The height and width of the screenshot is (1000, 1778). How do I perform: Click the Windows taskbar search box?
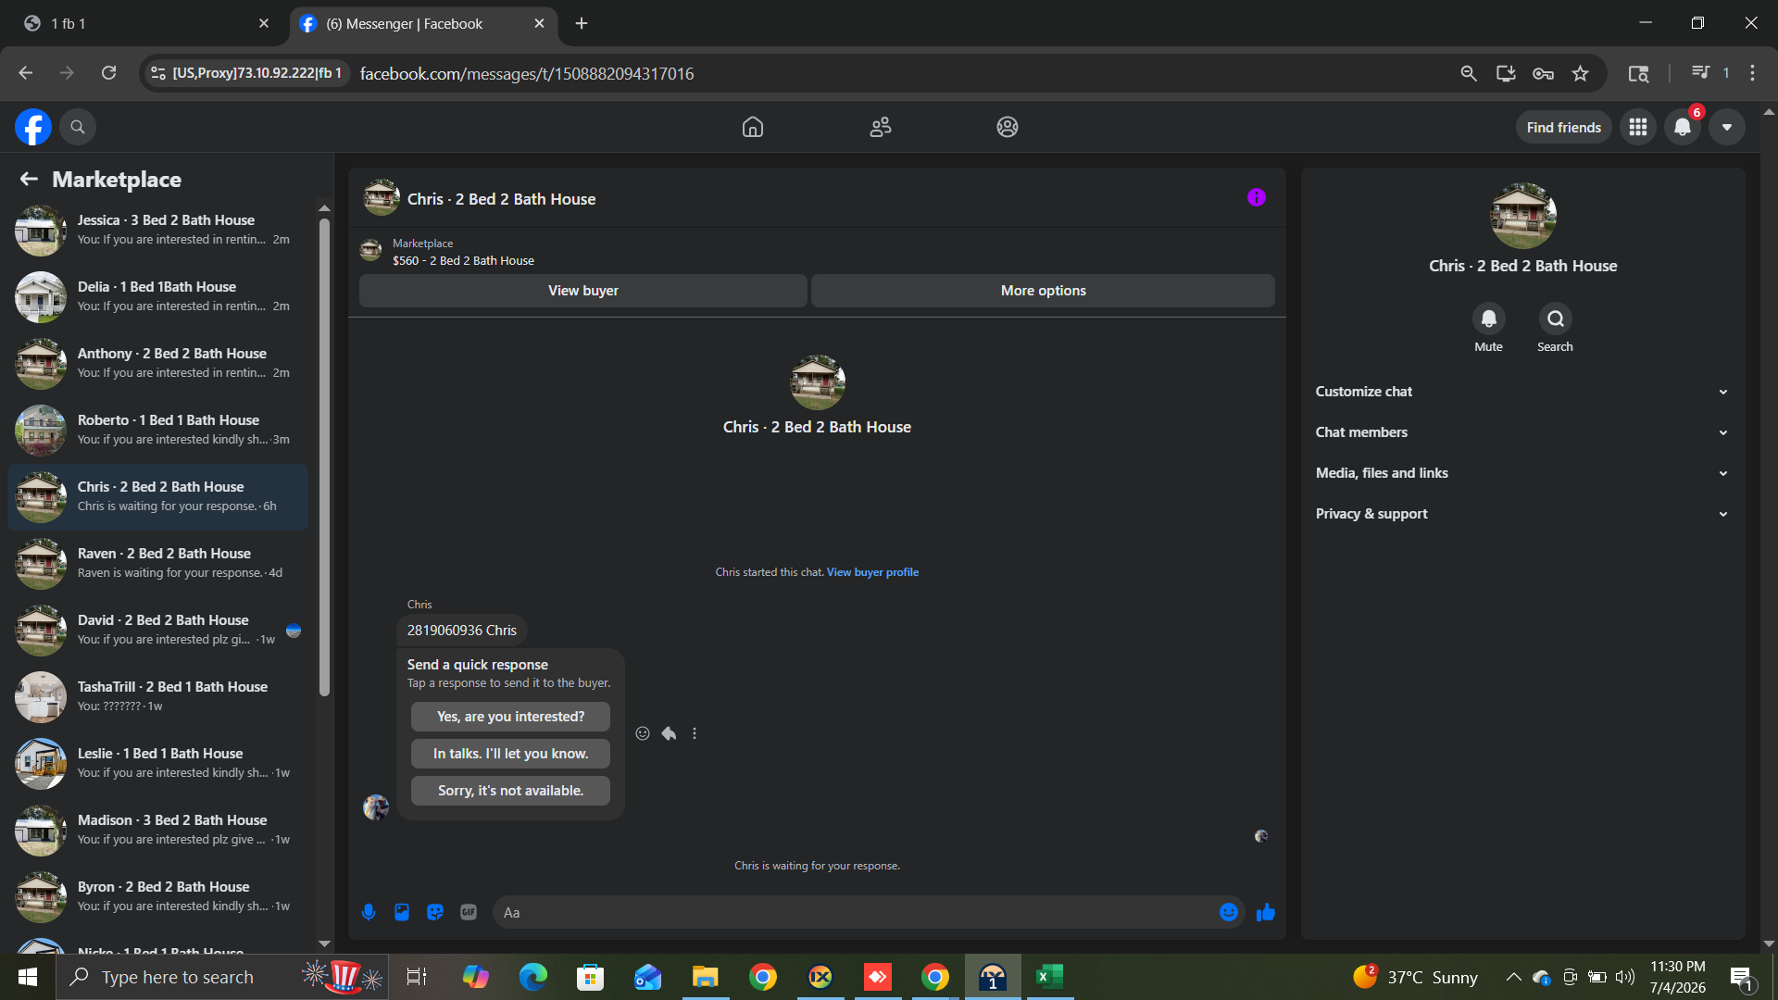click(222, 977)
